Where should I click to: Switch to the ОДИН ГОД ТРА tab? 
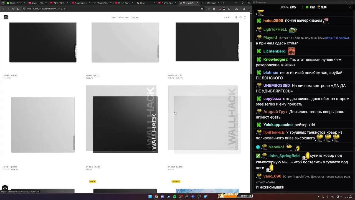(x=59, y=3)
